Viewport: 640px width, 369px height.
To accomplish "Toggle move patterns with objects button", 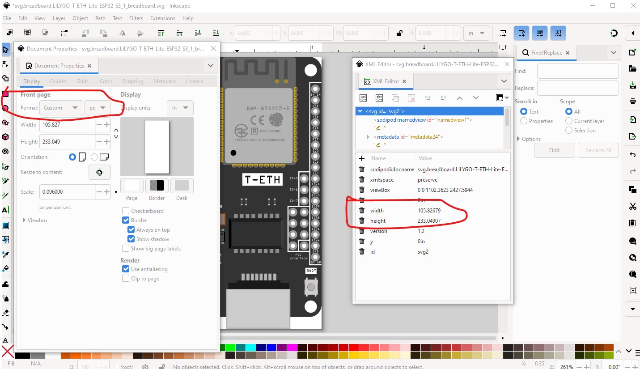I will [x=558, y=33].
